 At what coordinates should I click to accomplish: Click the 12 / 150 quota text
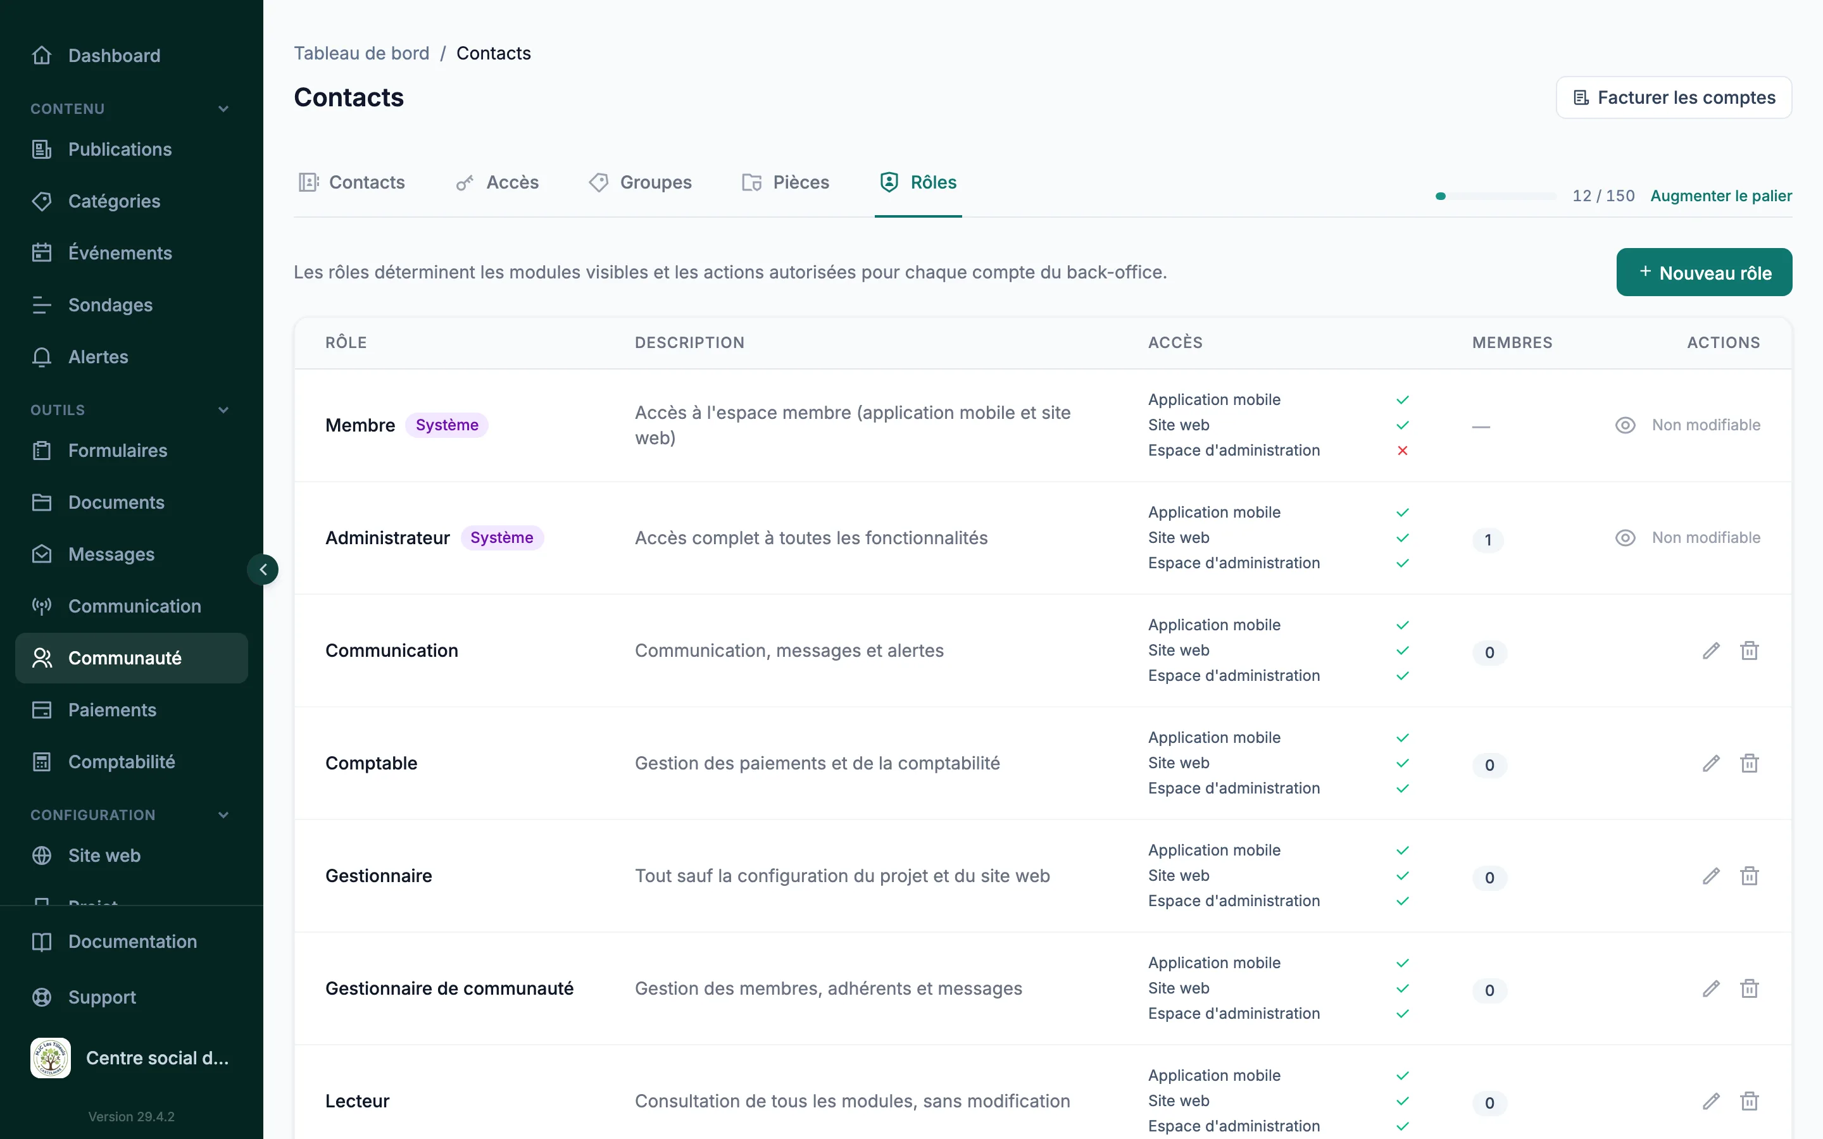tap(1604, 196)
